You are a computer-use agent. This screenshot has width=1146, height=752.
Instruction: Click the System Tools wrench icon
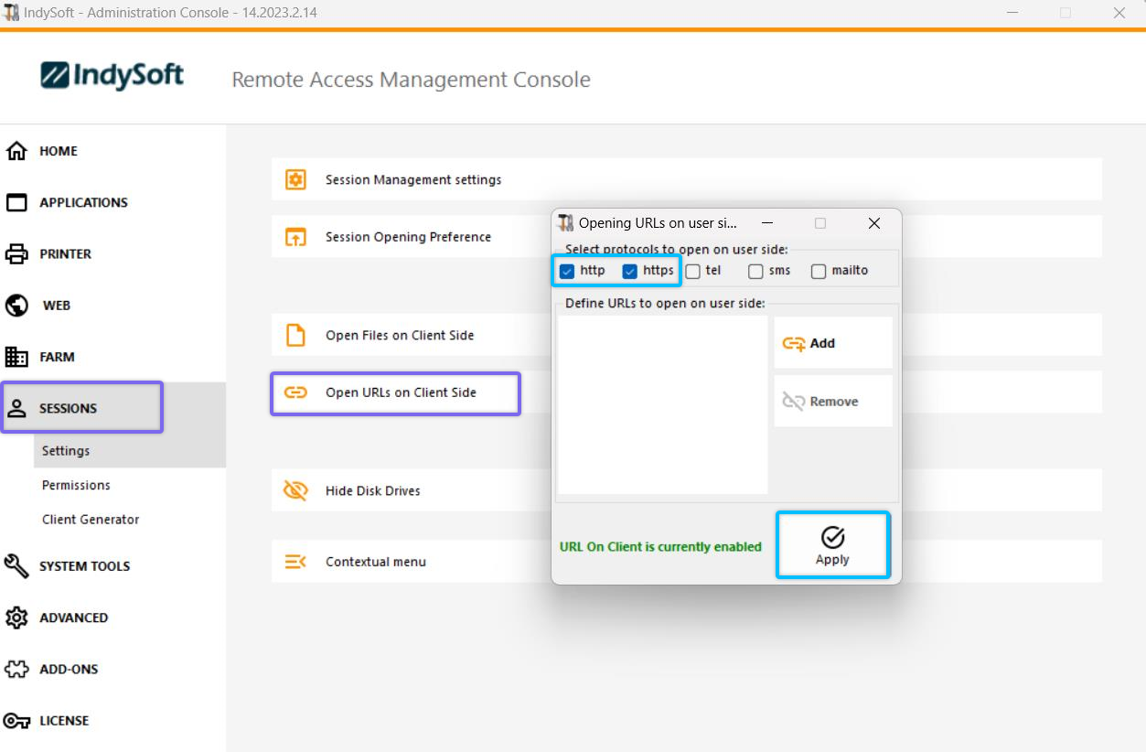(x=16, y=566)
